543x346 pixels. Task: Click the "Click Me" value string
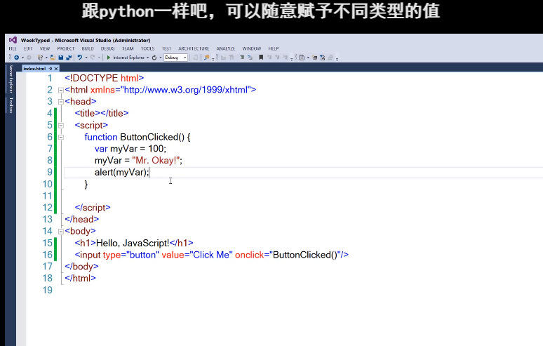click(211, 255)
